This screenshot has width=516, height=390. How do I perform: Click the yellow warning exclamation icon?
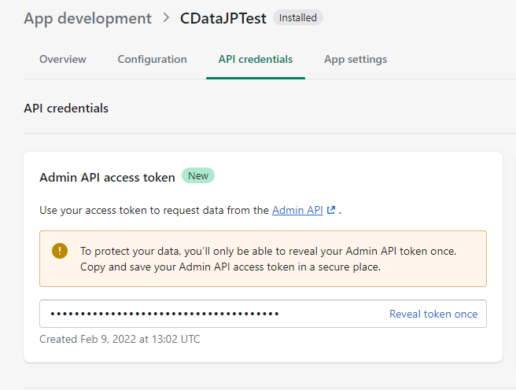(x=60, y=251)
